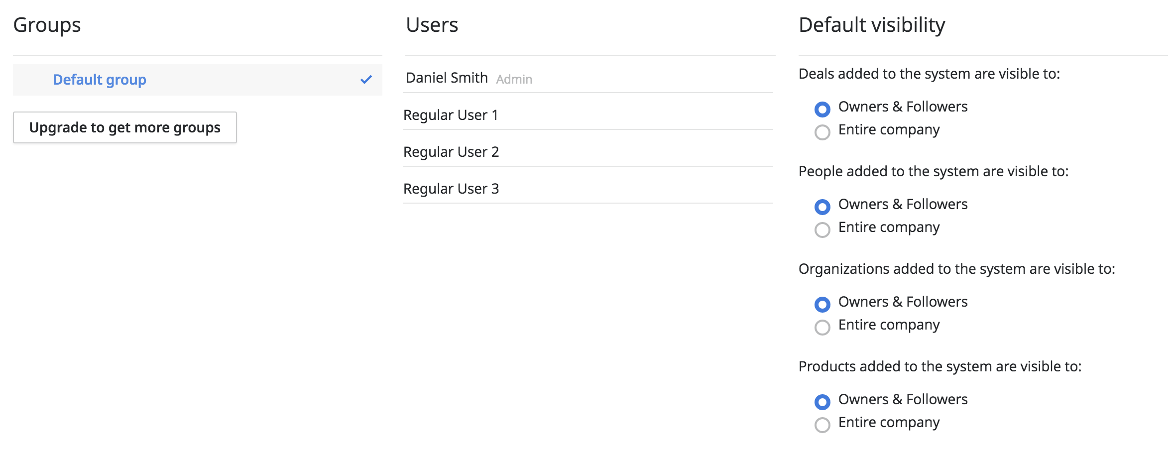Select Regular User 3 from the Users list
Screen dimensions: 1173x455
click(451, 188)
